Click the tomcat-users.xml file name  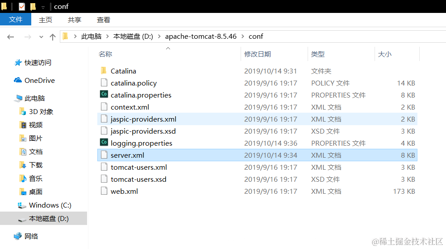click(139, 167)
